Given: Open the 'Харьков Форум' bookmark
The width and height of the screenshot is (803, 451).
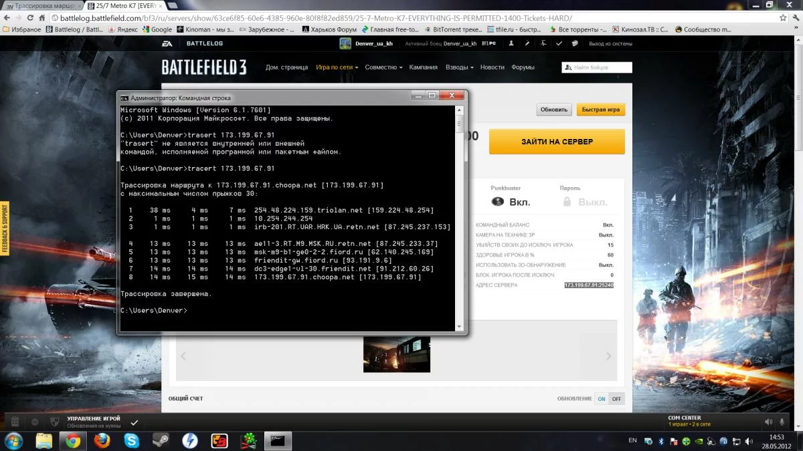Looking at the screenshot, I should [329, 29].
